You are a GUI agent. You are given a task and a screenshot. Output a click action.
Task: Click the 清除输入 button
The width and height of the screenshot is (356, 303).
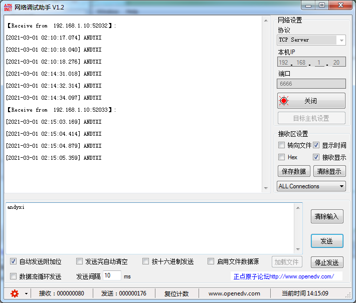tap(327, 216)
